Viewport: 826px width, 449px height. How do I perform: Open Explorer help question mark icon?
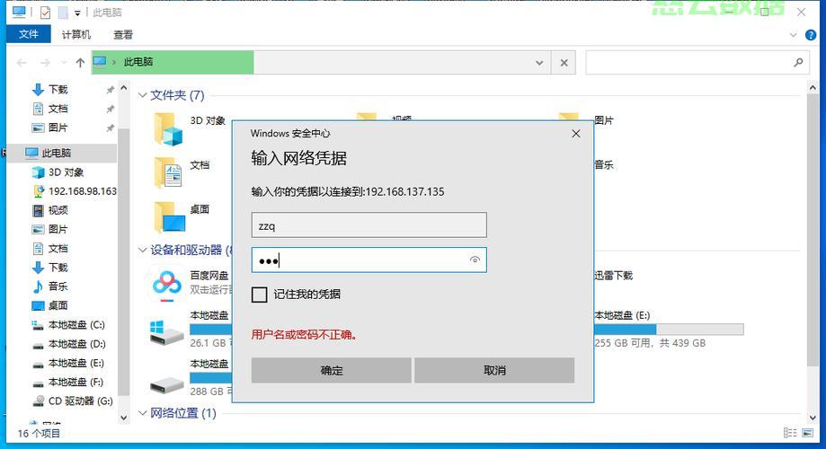coord(811,35)
